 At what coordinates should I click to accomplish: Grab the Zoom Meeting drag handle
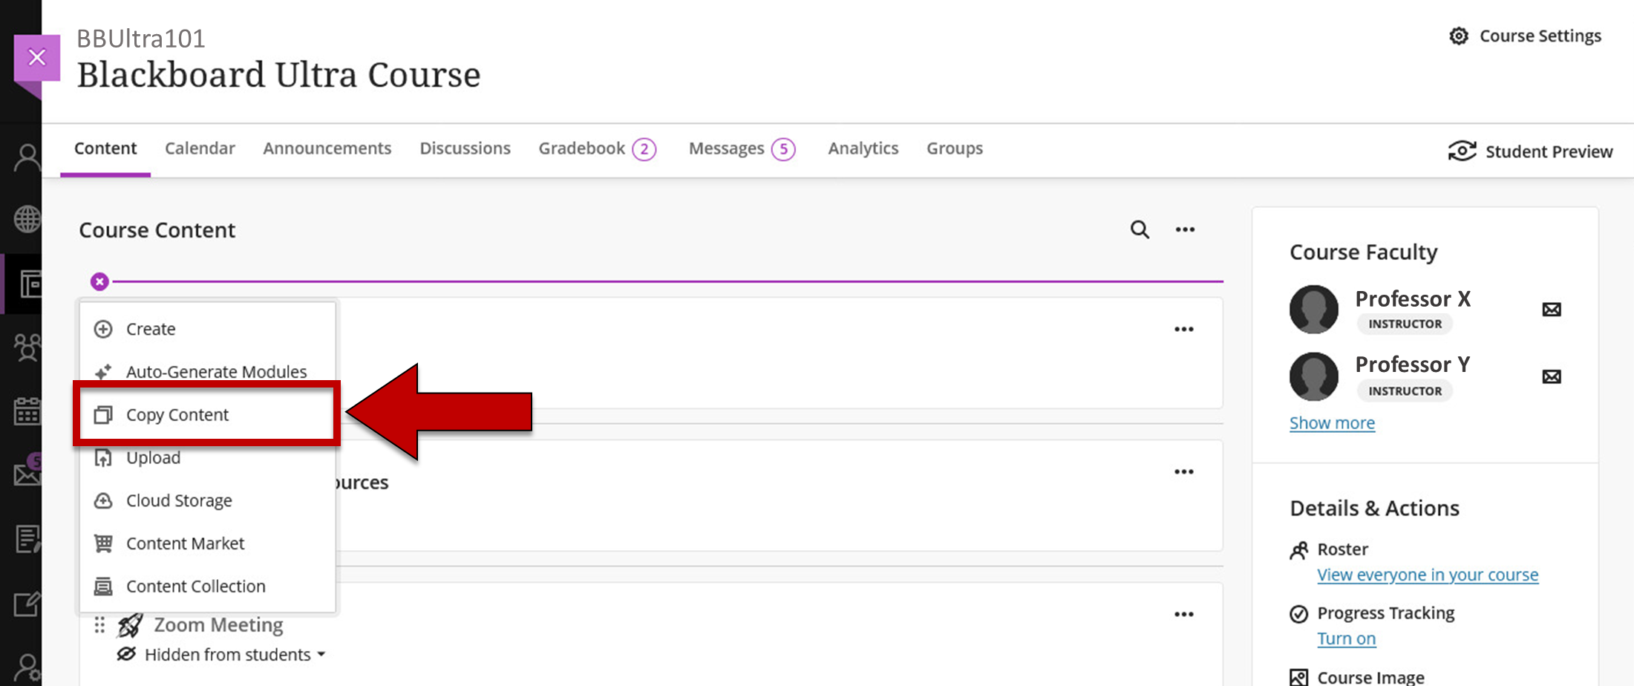[x=99, y=625]
